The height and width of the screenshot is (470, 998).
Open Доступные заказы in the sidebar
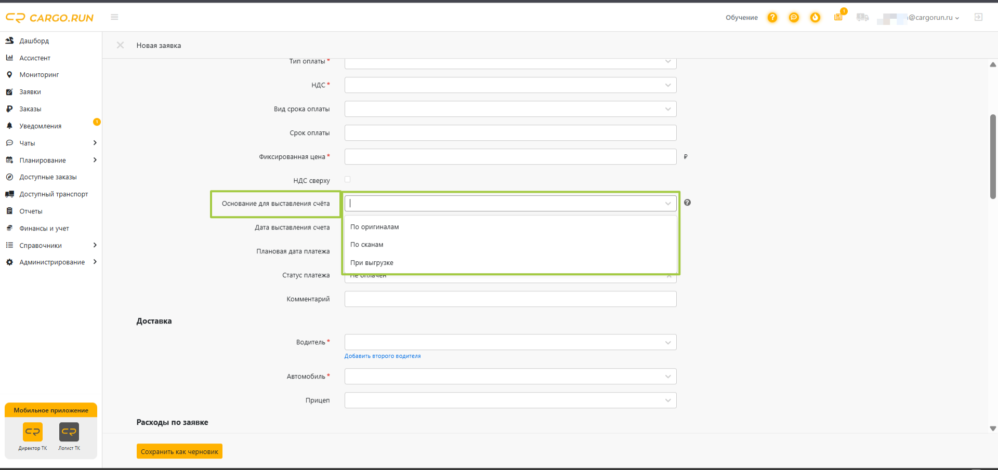coord(48,177)
